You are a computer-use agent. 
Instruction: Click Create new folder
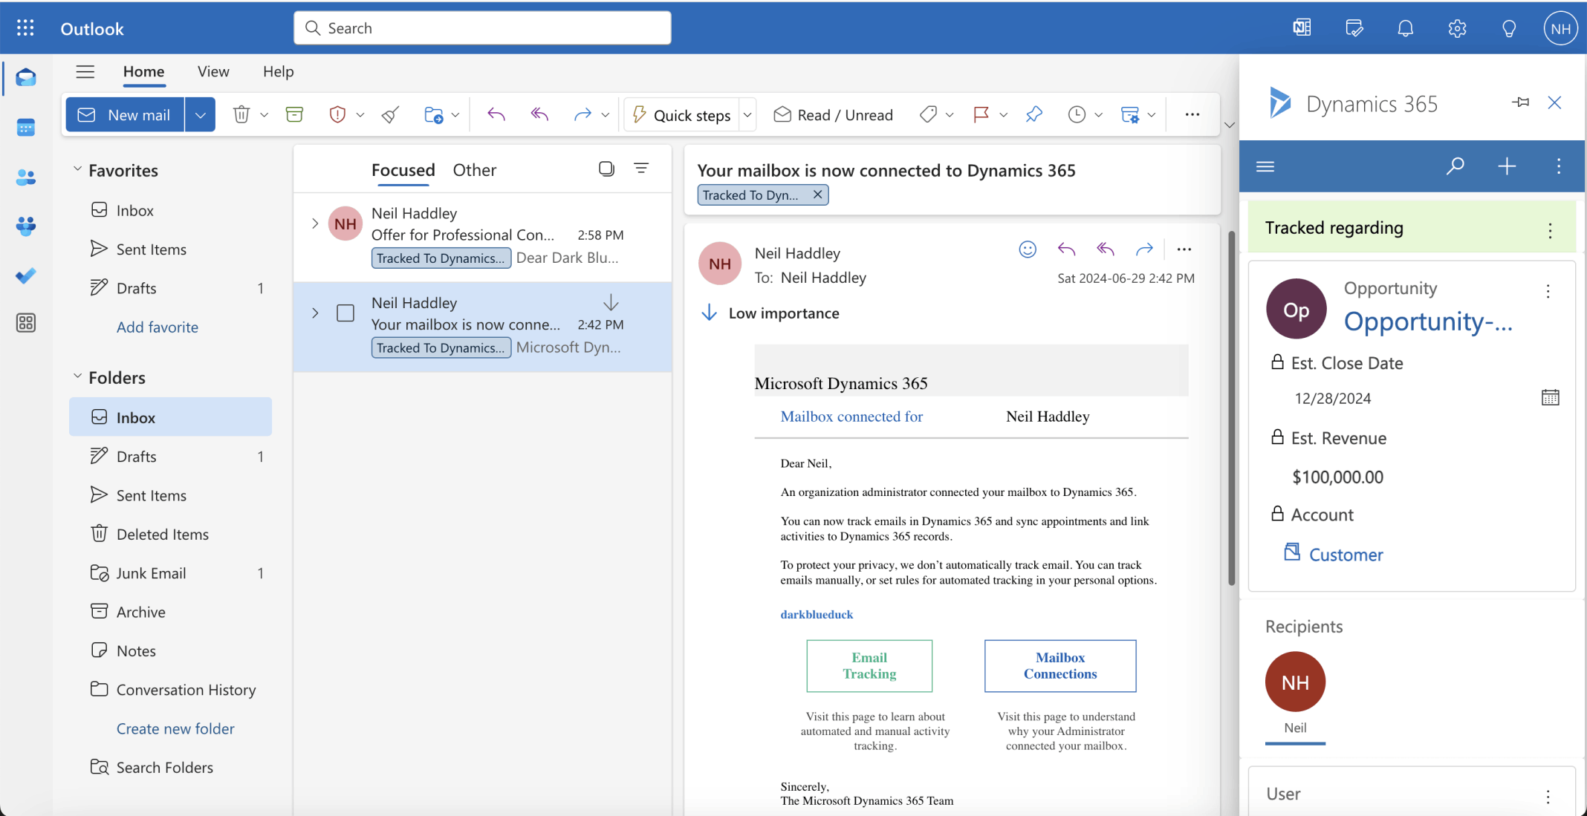tap(175, 728)
